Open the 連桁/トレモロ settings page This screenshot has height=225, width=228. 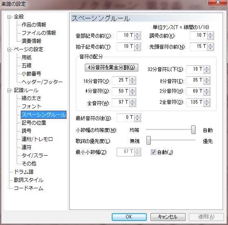click(x=37, y=139)
